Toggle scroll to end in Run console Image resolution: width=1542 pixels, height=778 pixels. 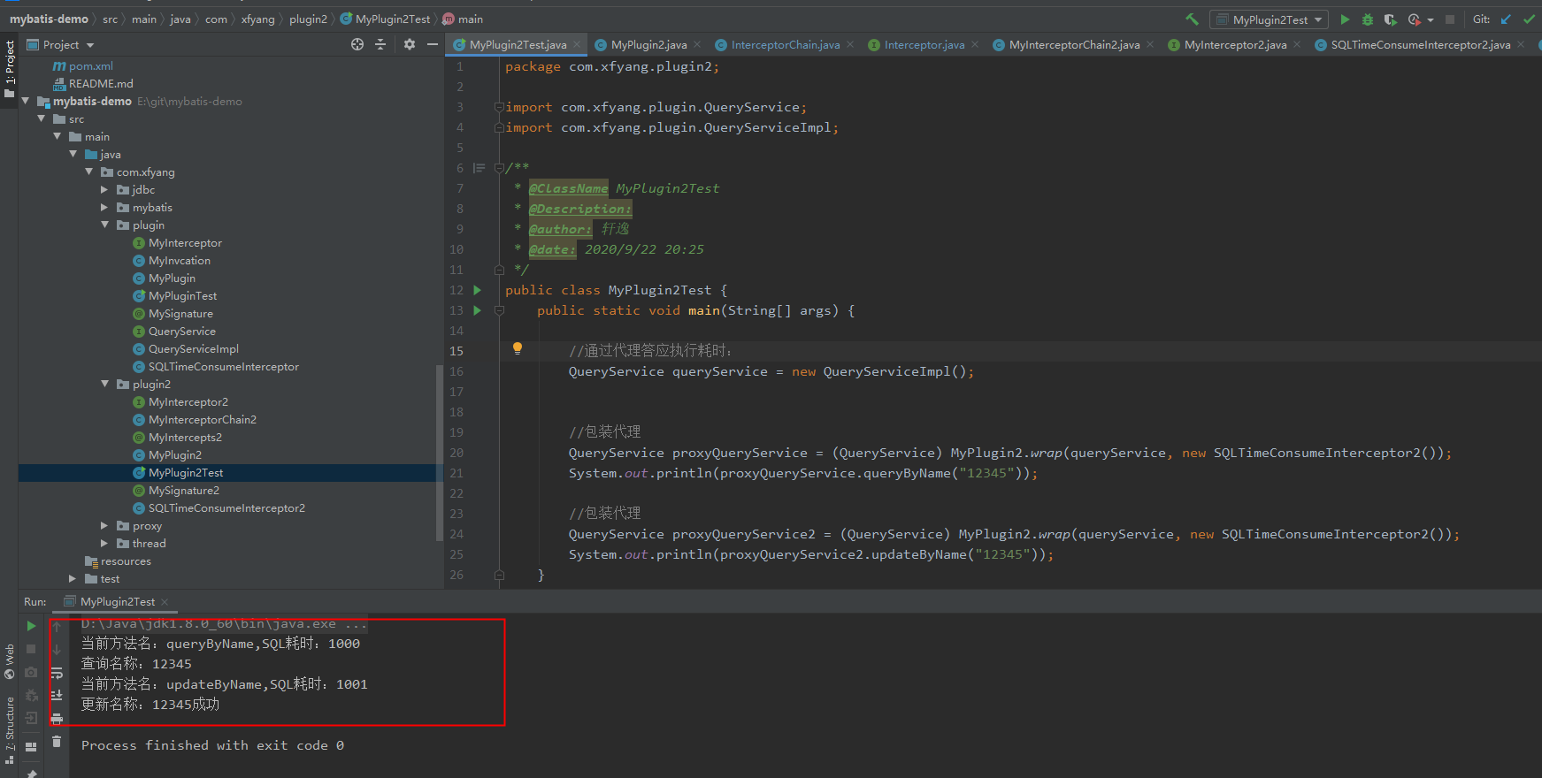(x=57, y=695)
